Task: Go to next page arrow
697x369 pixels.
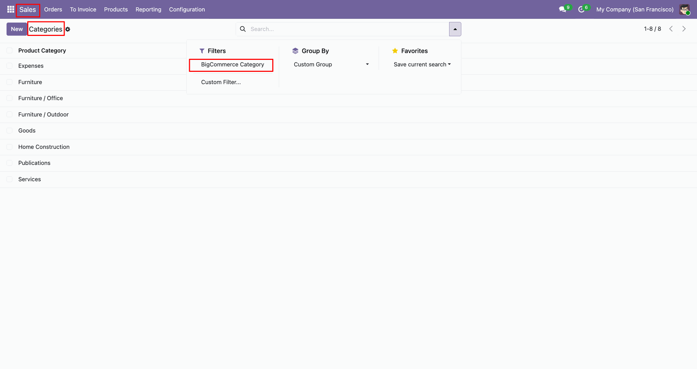Action: (684, 29)
